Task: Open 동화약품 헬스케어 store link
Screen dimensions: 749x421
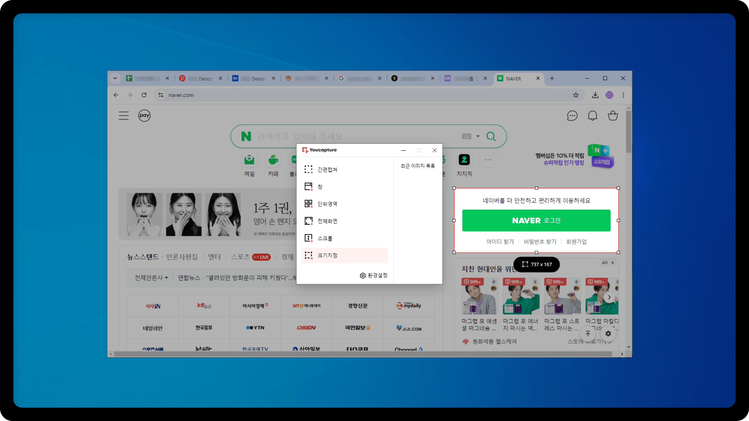Action: tap(489, 341)
